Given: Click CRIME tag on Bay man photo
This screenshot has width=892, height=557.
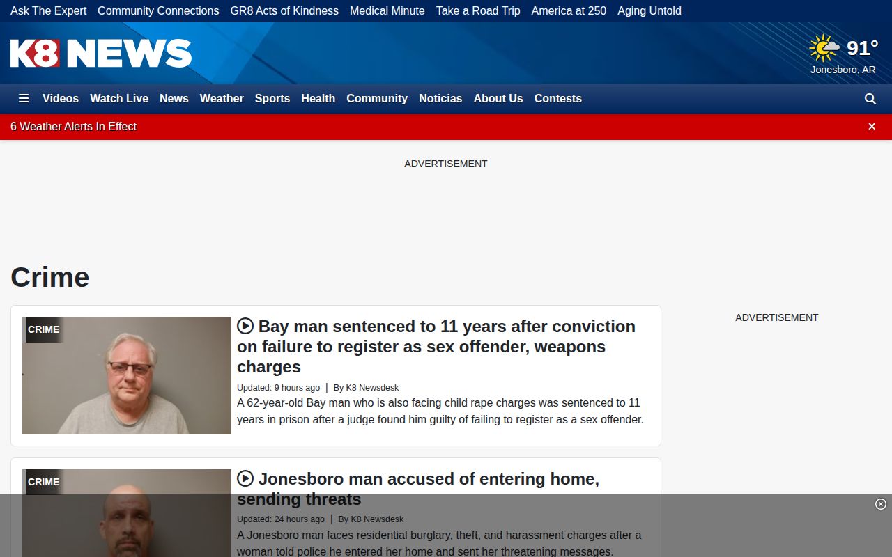Looking at the screenshot, I should tap(44, 329).
